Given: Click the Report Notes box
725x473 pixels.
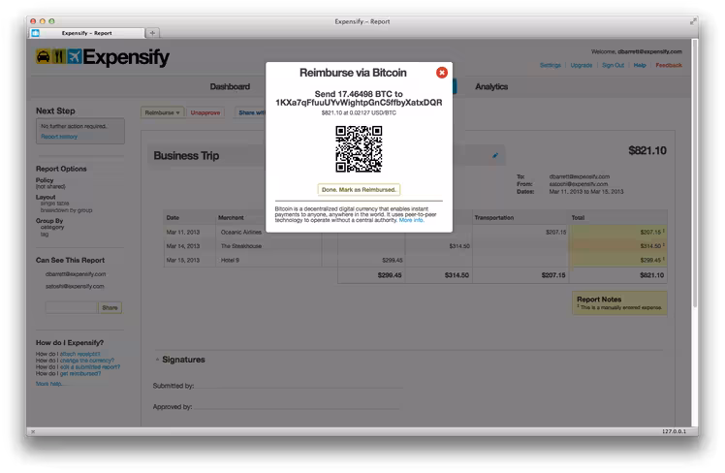Looking at the screenshot, I should click(619, 302).
